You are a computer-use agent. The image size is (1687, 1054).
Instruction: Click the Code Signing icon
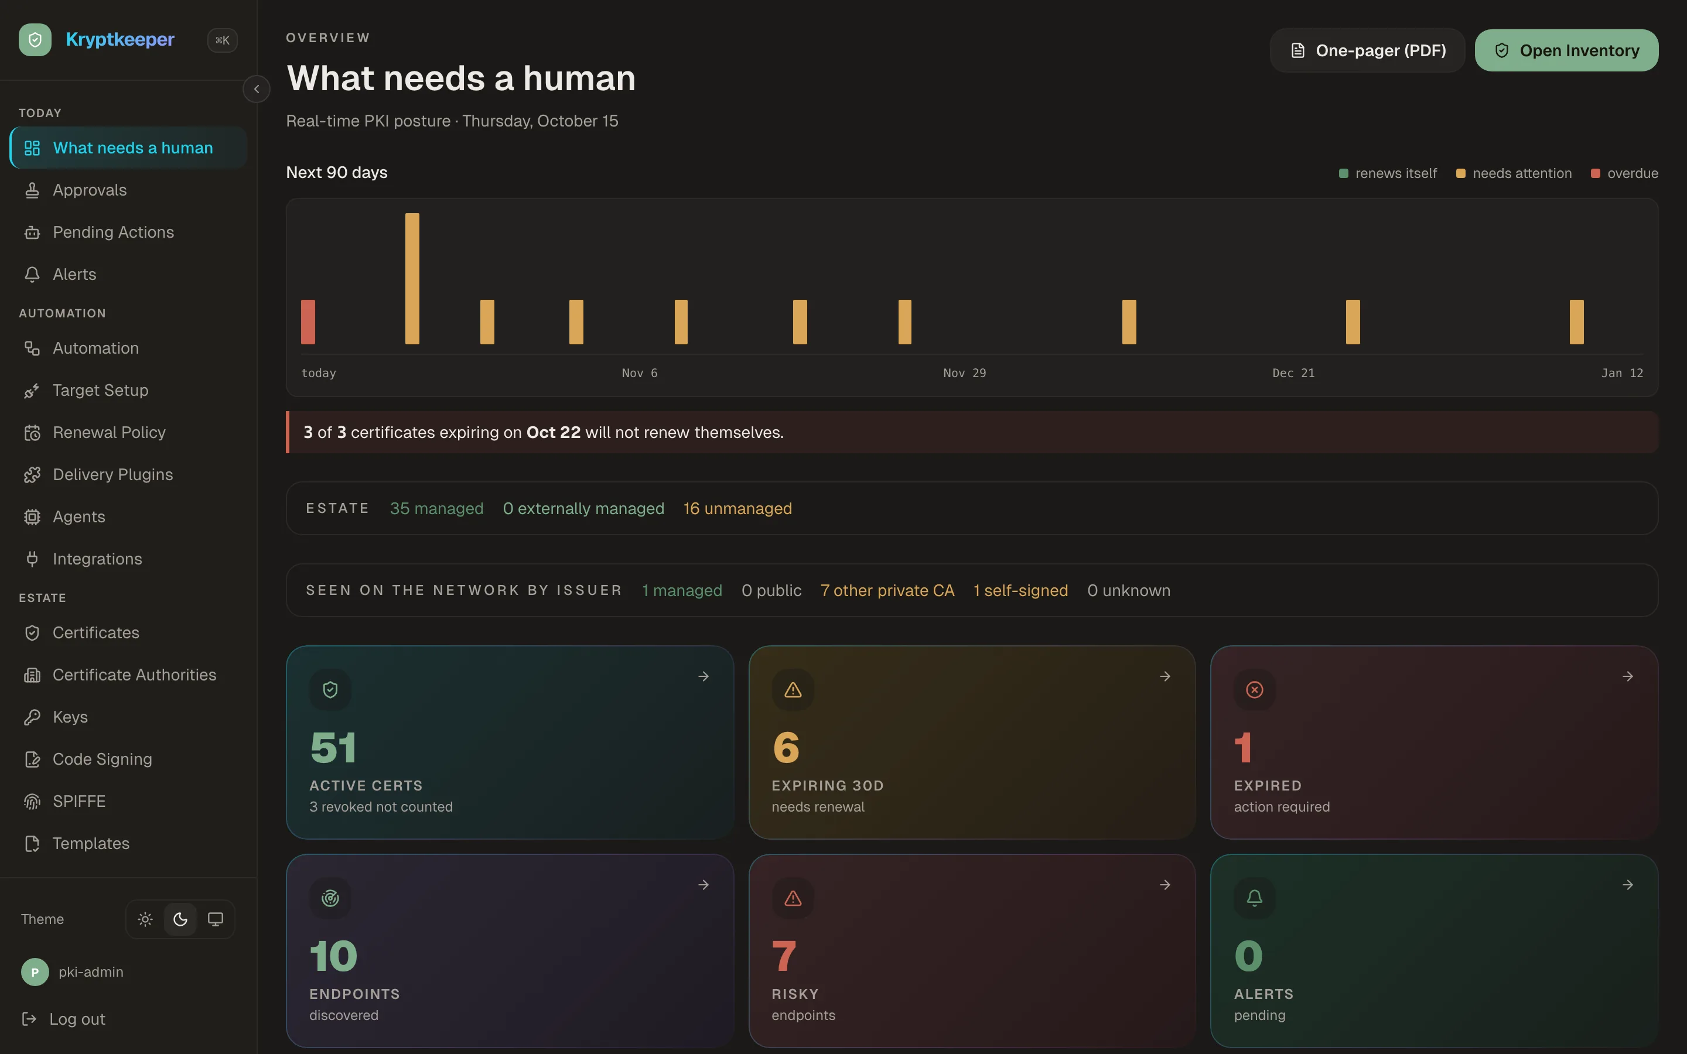32,759
